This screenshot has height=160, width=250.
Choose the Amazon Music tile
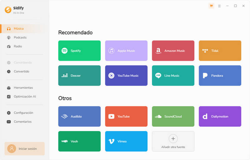tap(173, 51)
